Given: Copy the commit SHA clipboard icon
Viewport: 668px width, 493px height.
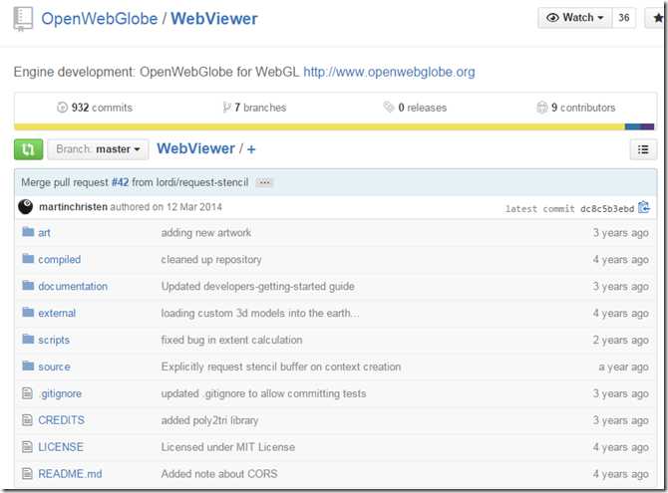Looking at the screenshot, I should 644,207.
